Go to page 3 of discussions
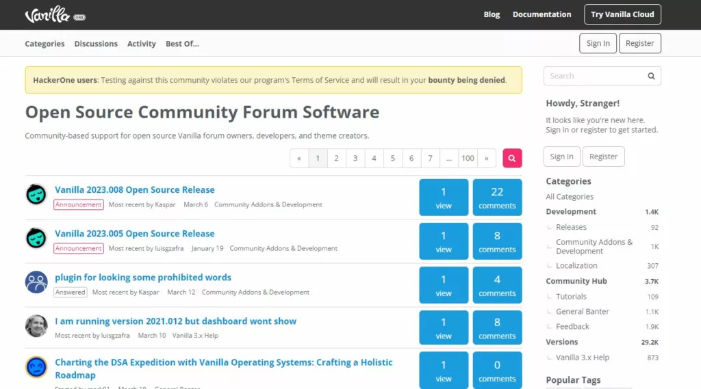Viewport: 701px width, 389px height. coord(355,158)
